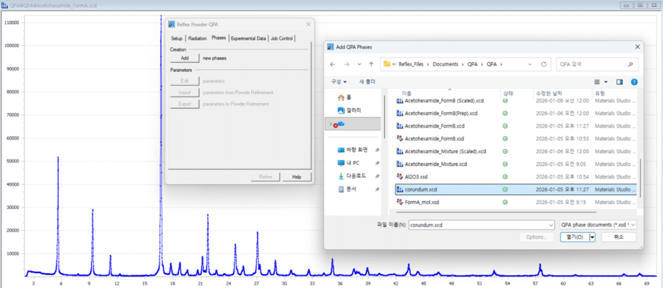Refresh the current folder listing

pyautogui.click(x=544, y=64)
